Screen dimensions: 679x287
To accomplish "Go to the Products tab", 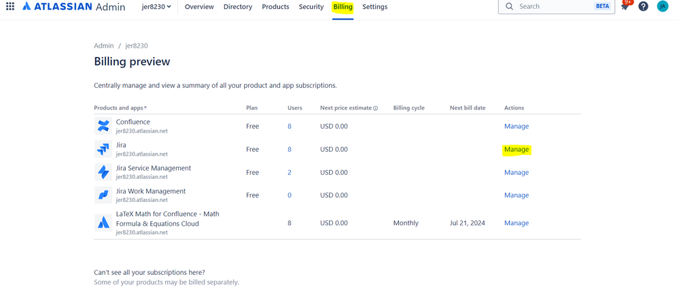I will click(275, 7).
